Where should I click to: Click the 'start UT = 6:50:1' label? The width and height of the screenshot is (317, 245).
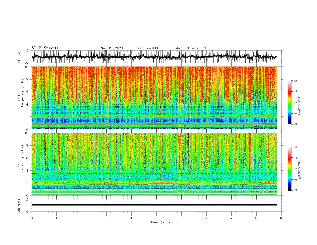pyautogui.click(x=193, y=48)
